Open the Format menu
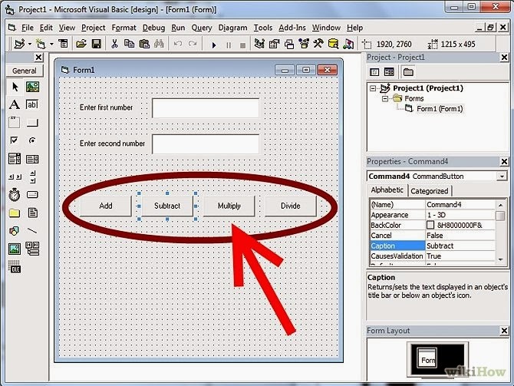Viewport: 514px width, 386px height. [124, 28]
